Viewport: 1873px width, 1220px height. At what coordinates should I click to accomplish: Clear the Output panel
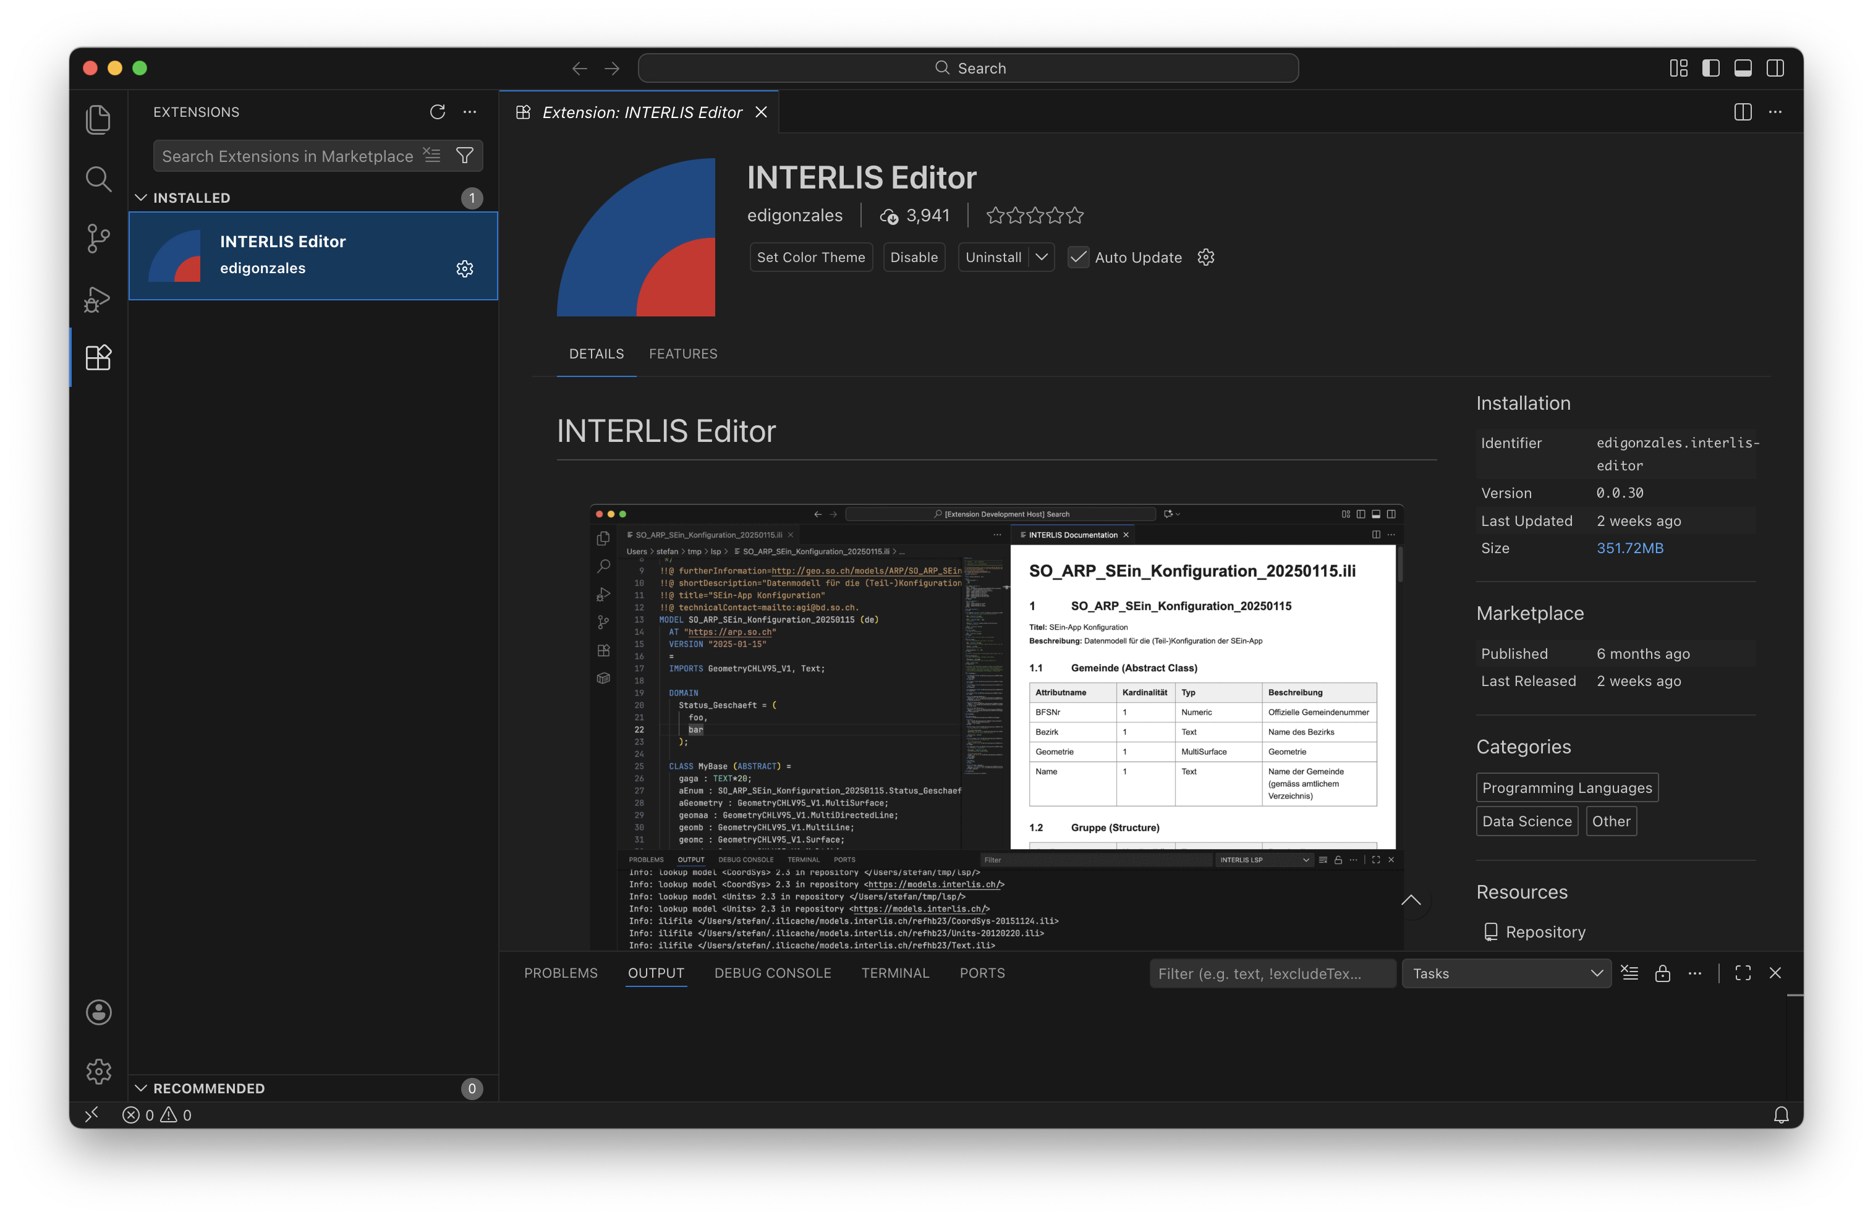(1630, 973)
